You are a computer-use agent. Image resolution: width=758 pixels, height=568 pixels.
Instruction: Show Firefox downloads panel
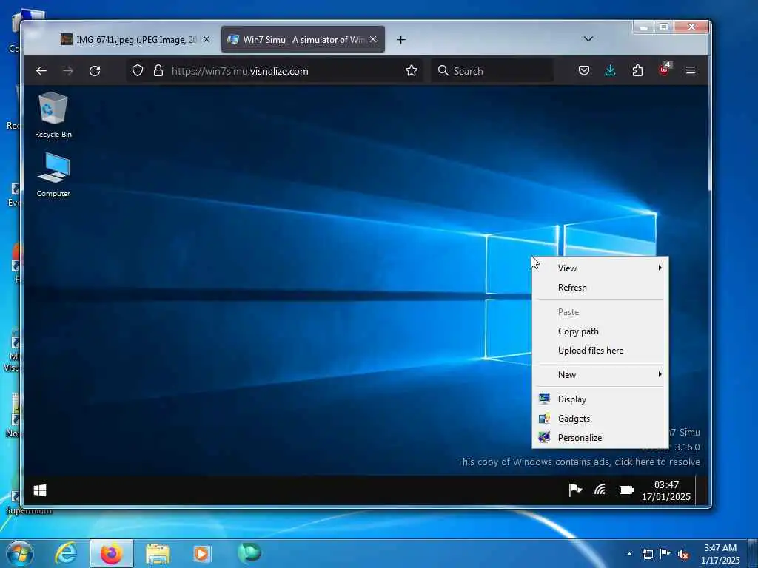click(x=611, y=70)
